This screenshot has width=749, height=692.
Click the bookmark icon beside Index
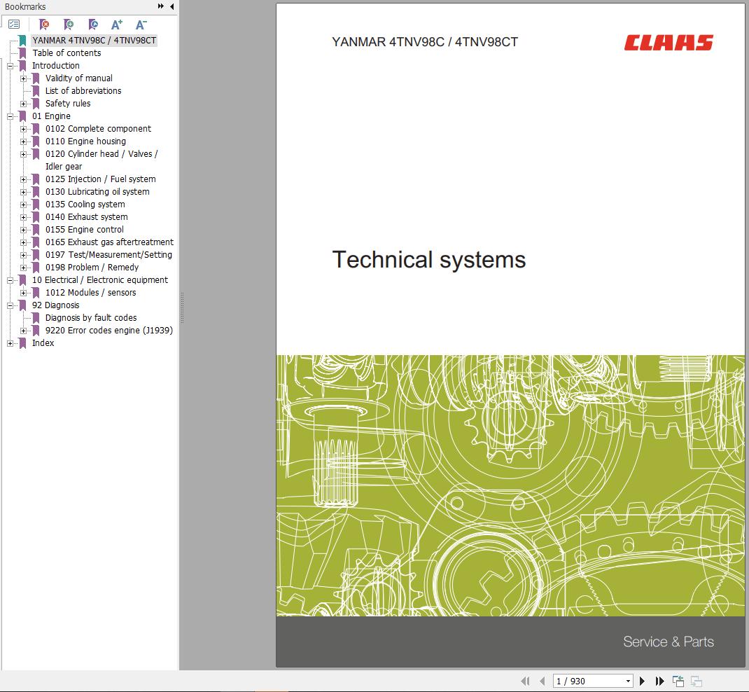(x=22, y=343)
